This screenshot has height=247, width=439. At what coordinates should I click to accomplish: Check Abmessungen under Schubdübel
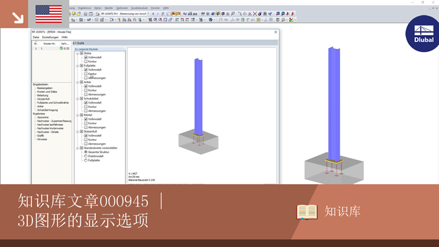pos(86,111)
